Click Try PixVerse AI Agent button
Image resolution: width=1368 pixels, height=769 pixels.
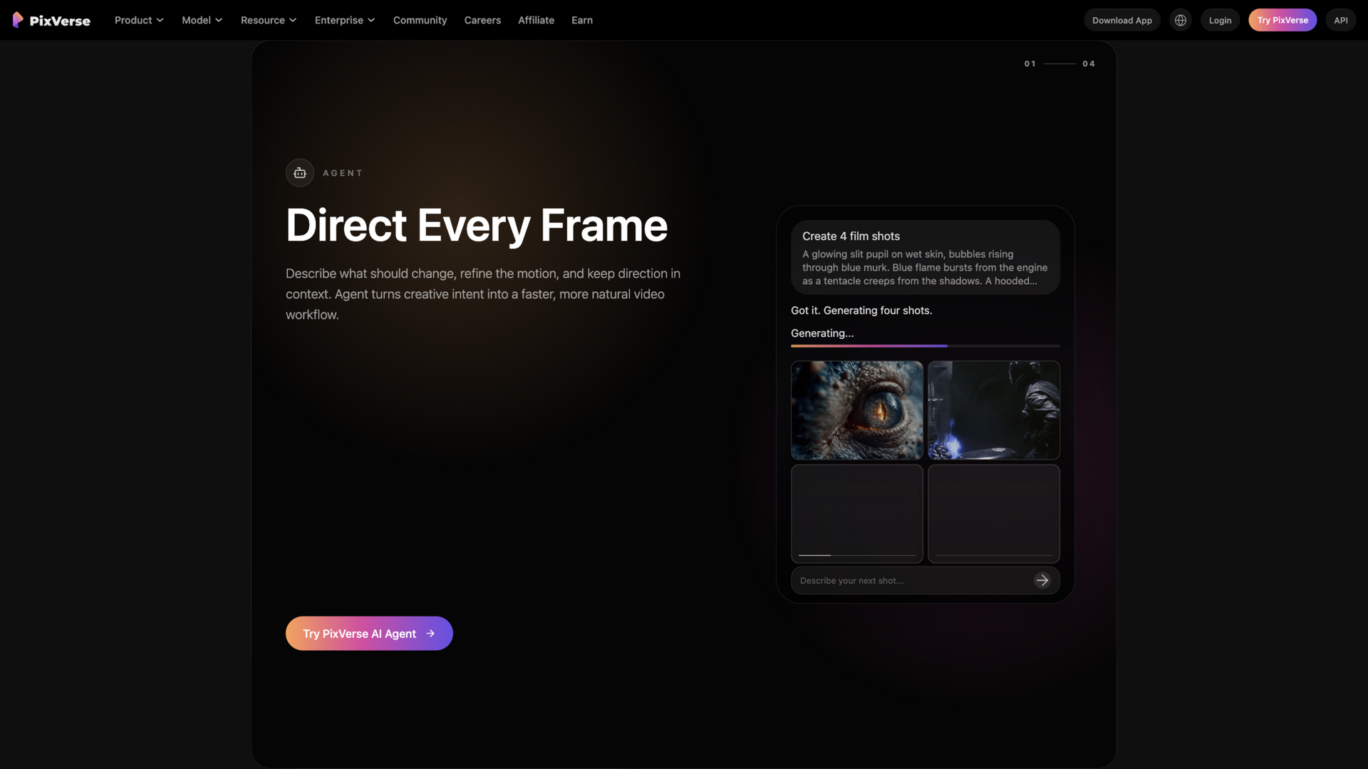coord(369,633)
